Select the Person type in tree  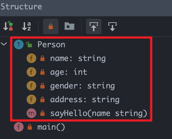(x=51, y=45)
